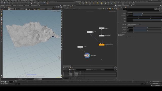Select the Box tool on the Create shelf
Viewport: 162px width, 91px height.
point(2,3)
